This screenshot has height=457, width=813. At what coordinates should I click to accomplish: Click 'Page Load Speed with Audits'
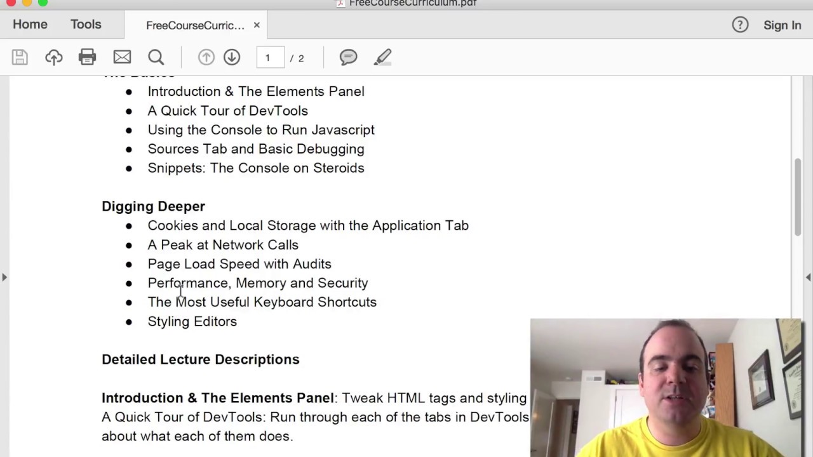point(239,263)
